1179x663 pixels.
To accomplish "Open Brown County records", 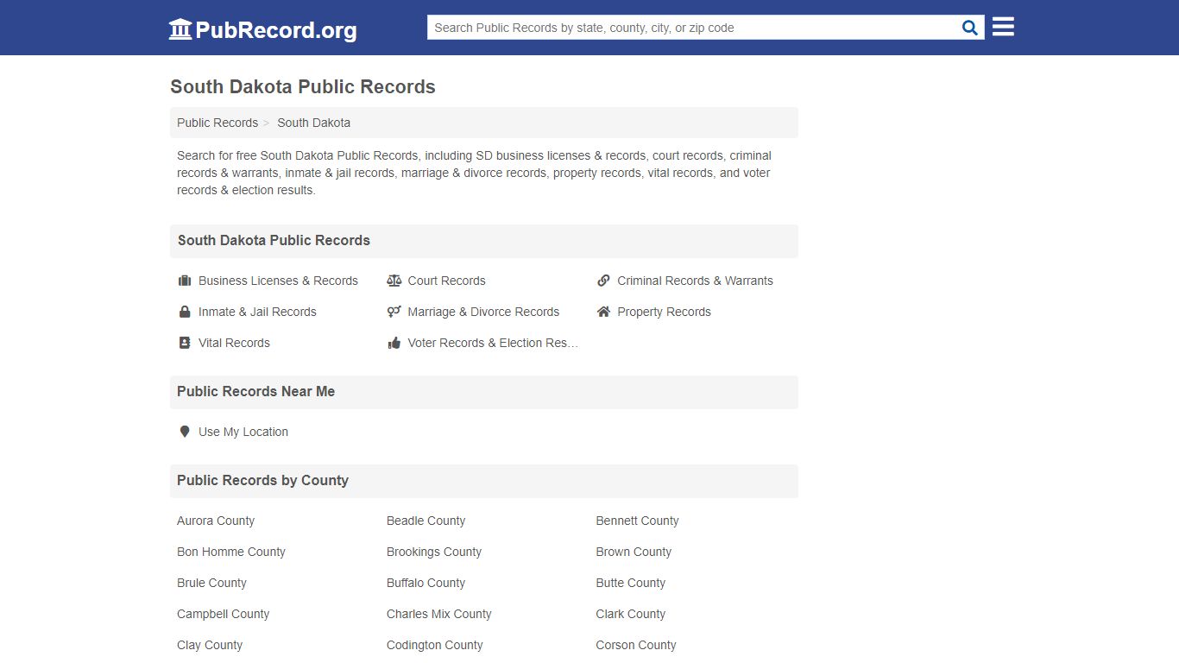I will point(634,552).
